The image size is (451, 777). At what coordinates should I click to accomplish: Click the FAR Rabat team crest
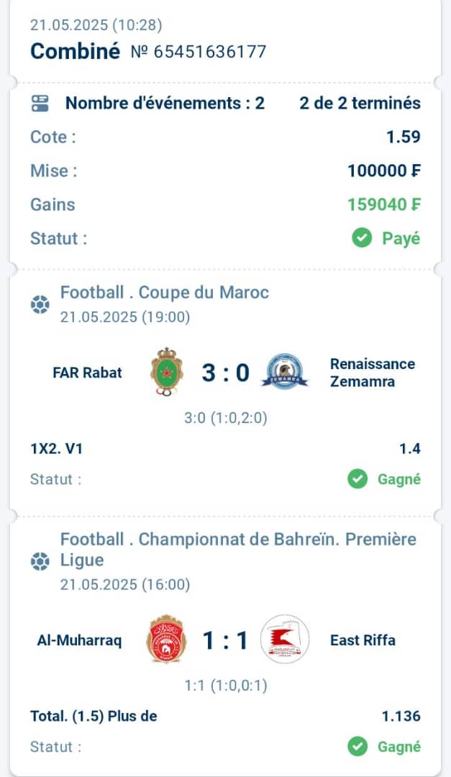click(167, 372)
